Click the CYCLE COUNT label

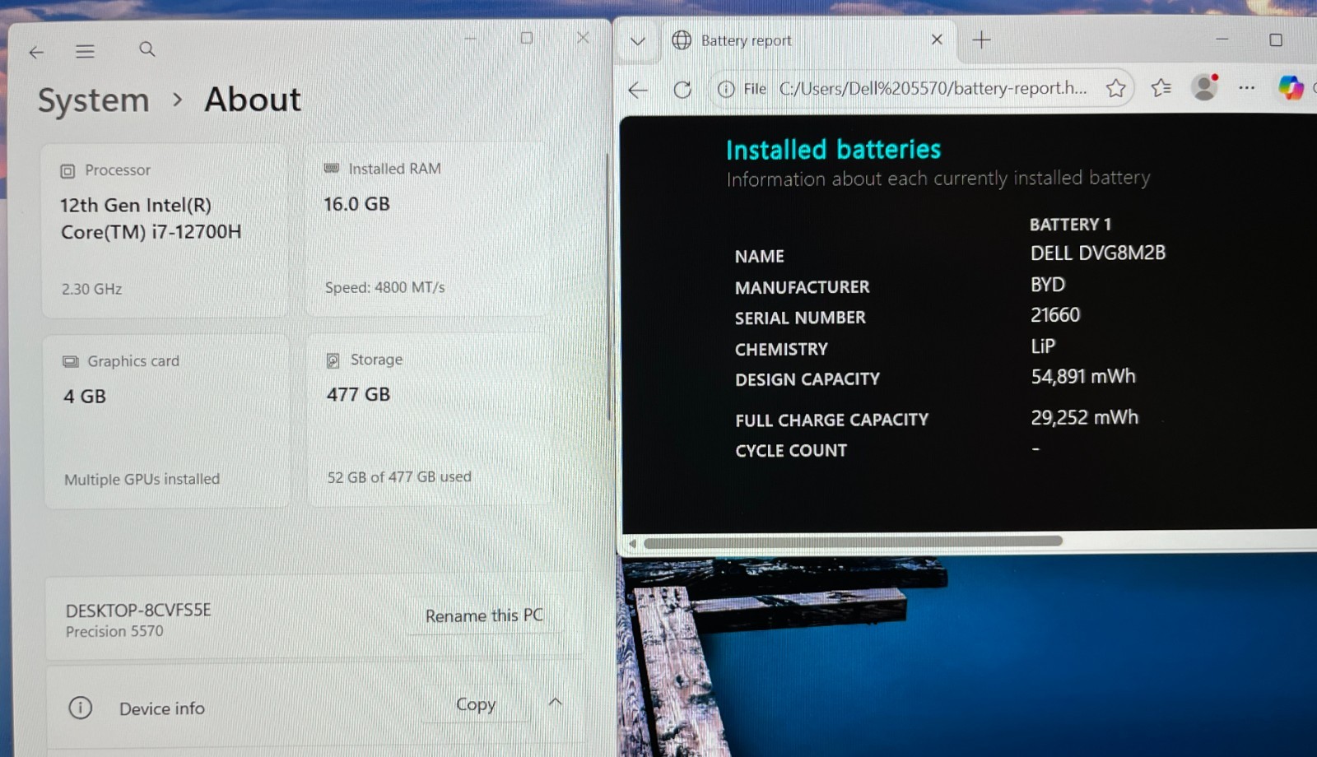pyautogui.click(x=791, y=450)
